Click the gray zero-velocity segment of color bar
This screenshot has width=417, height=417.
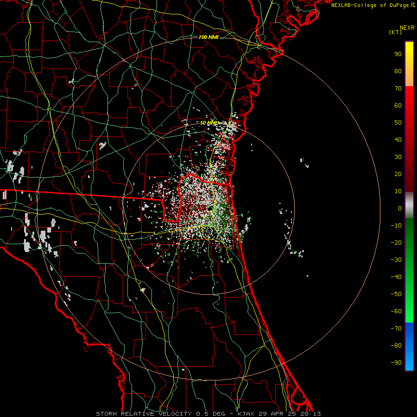(x=409, y=205)
